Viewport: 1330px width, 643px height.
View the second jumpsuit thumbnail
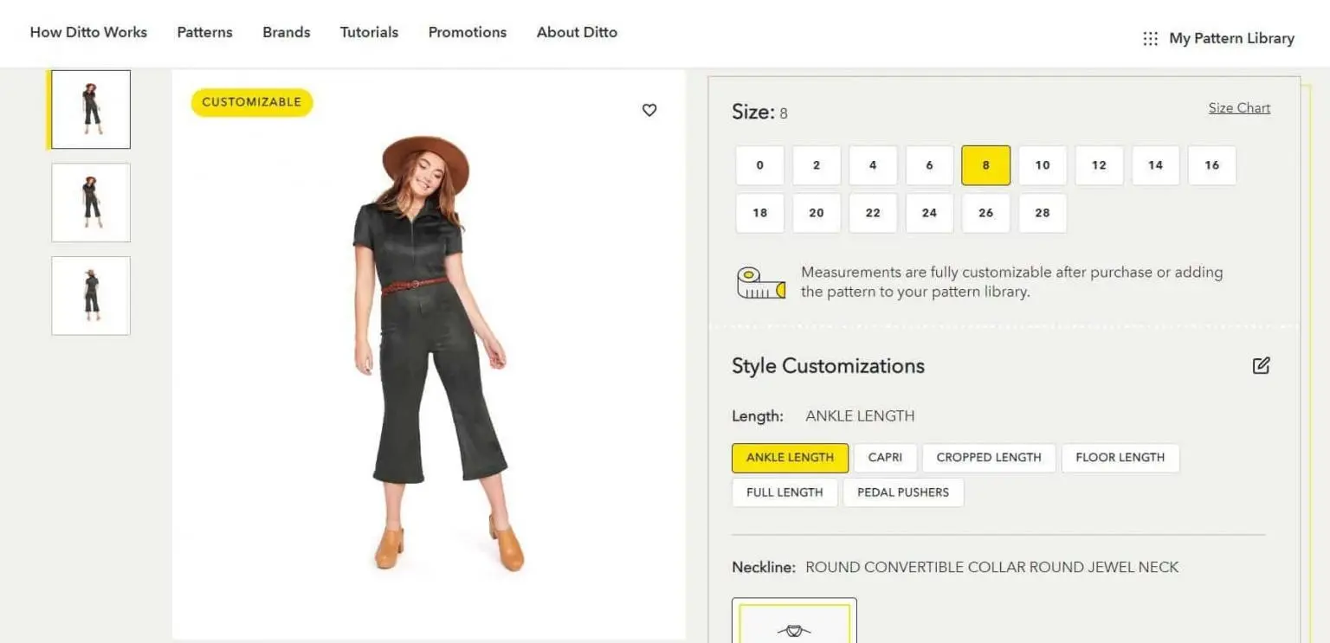click(91, 203)
